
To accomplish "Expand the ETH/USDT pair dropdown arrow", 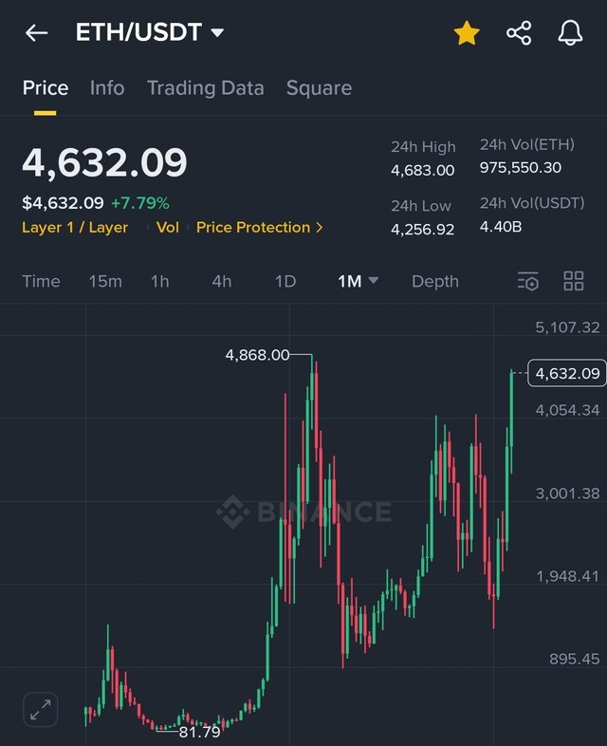I will tap(217, 32).
